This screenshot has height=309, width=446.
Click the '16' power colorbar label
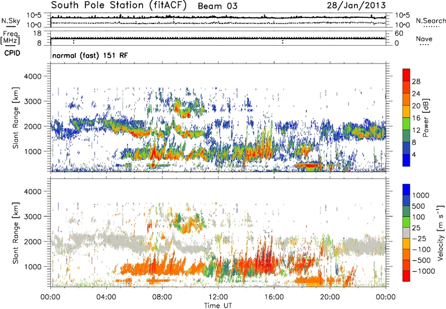tap(416, 118)
